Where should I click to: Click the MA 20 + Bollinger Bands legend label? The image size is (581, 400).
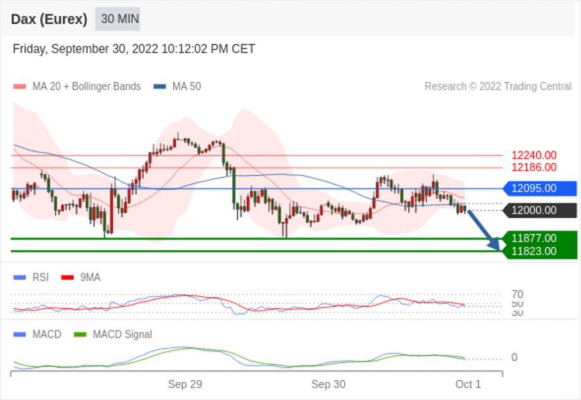87,86
